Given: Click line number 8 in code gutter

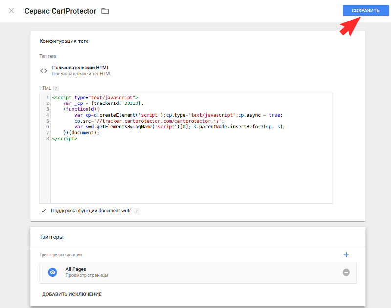Looking at the screenshot, I should pyautogui.click(x=47, y=139).
